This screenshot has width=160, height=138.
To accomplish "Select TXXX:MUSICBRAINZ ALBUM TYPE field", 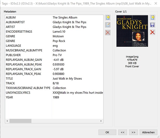I will coord(28,88).
